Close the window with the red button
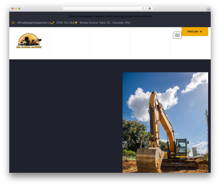 (x=13, y=9)
